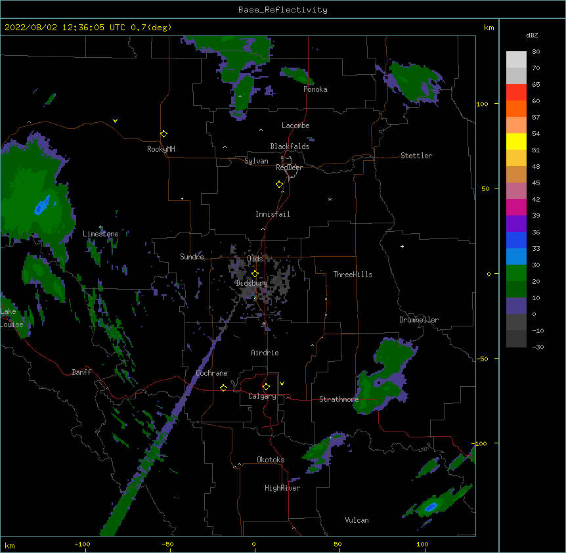
Task: Select the yellow diamond marker below Cochrane
Action: (223, 387)
